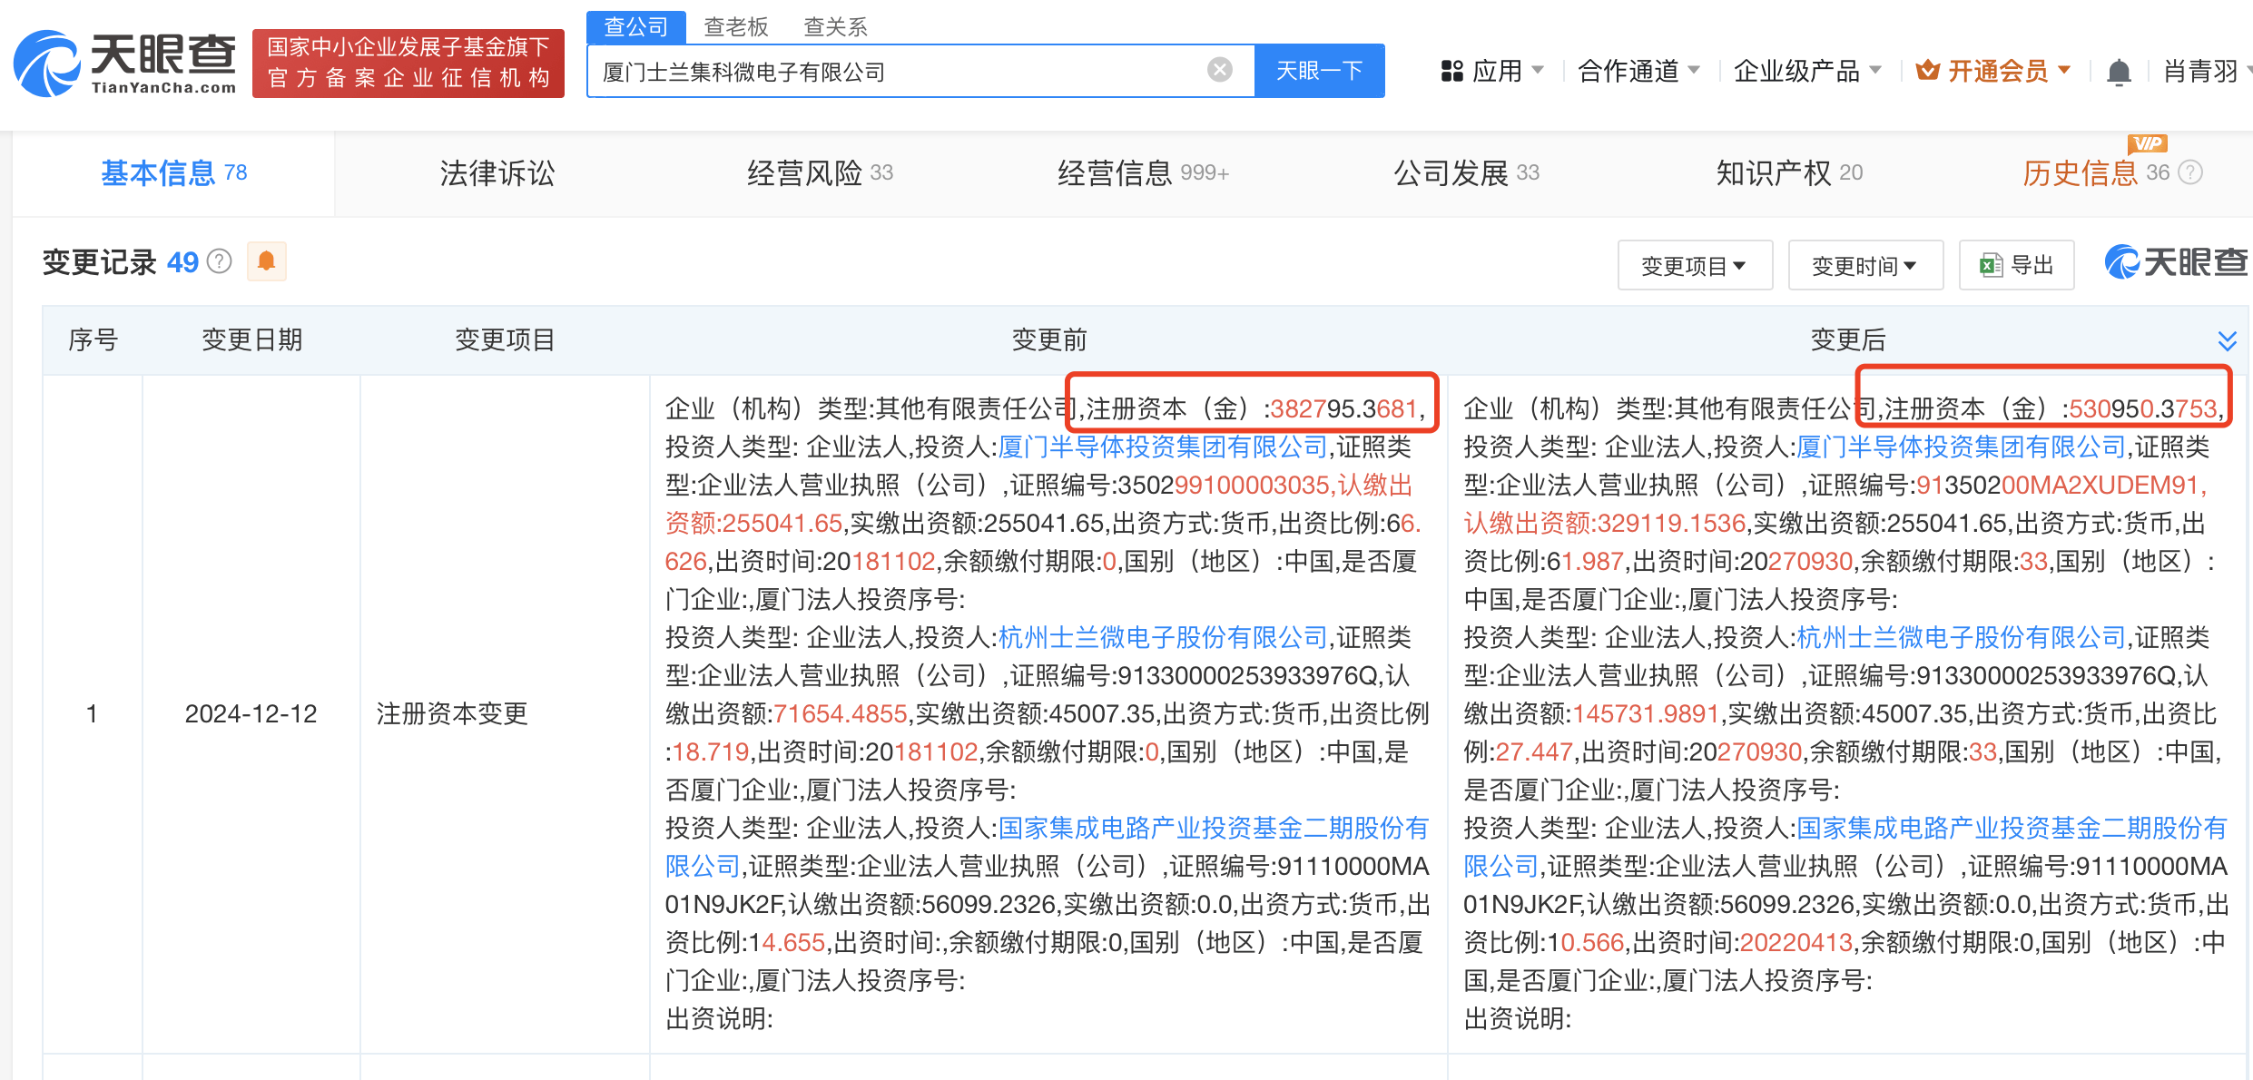Expand the 企业级产品 menu

tap(1806, 71)
